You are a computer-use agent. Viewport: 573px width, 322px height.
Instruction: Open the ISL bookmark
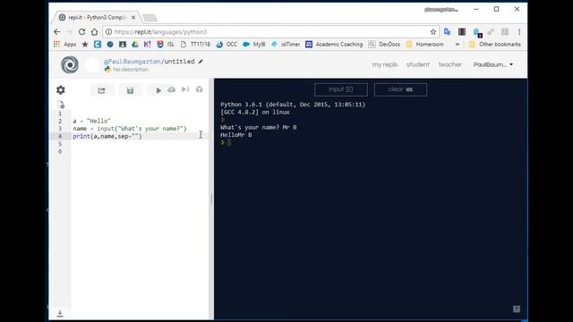[166, 44]
